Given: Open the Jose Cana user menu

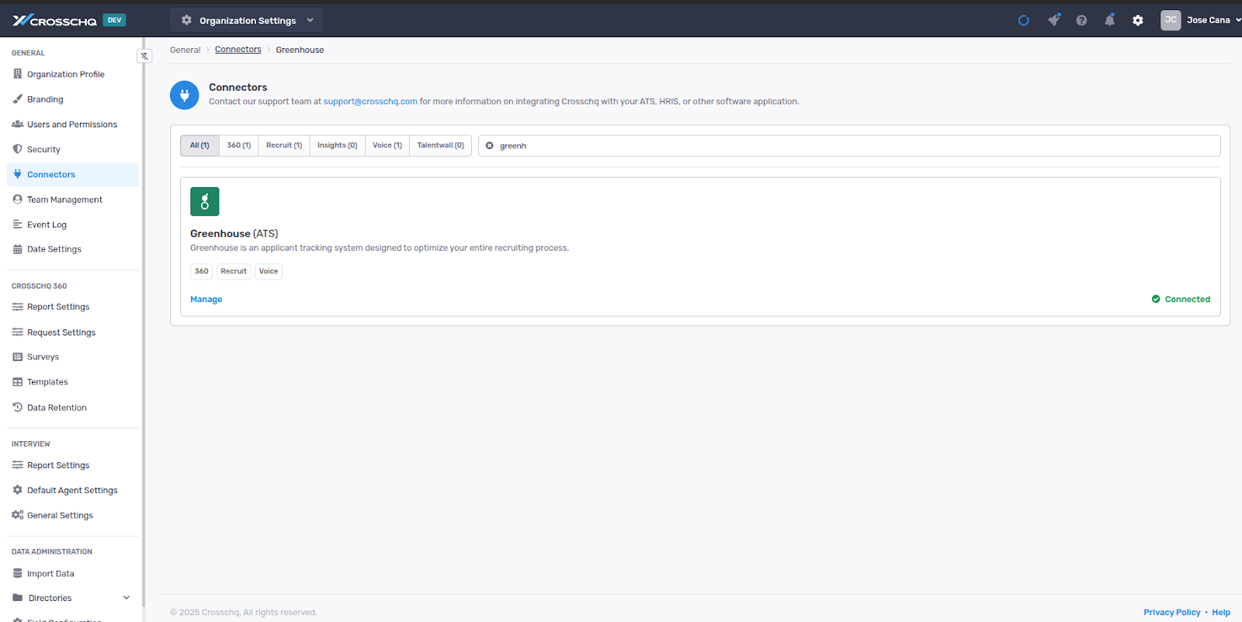Looking at the screenshot, I should coord(1200,20).
